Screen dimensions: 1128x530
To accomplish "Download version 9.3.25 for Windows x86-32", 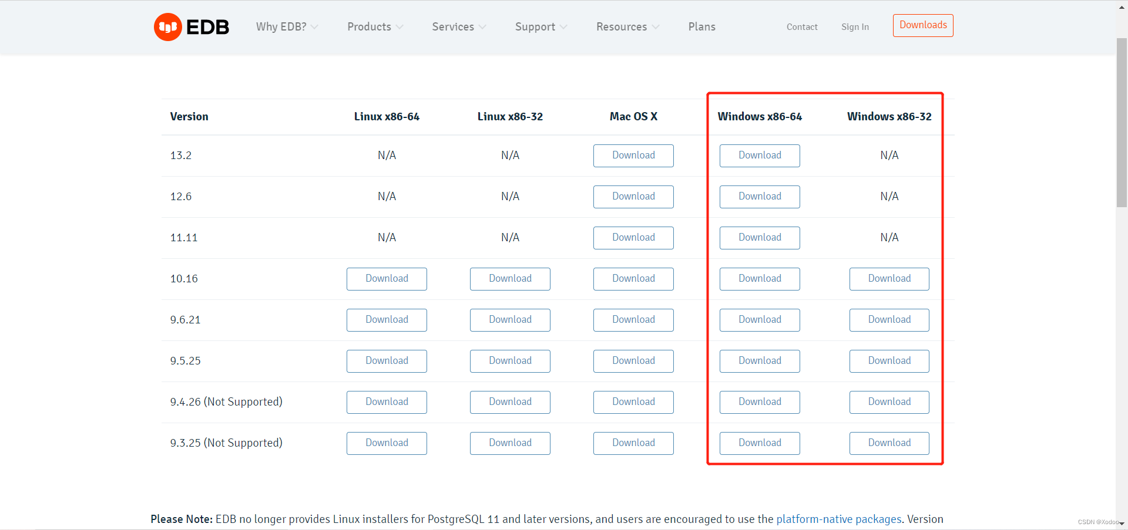I will click(889, 443).
